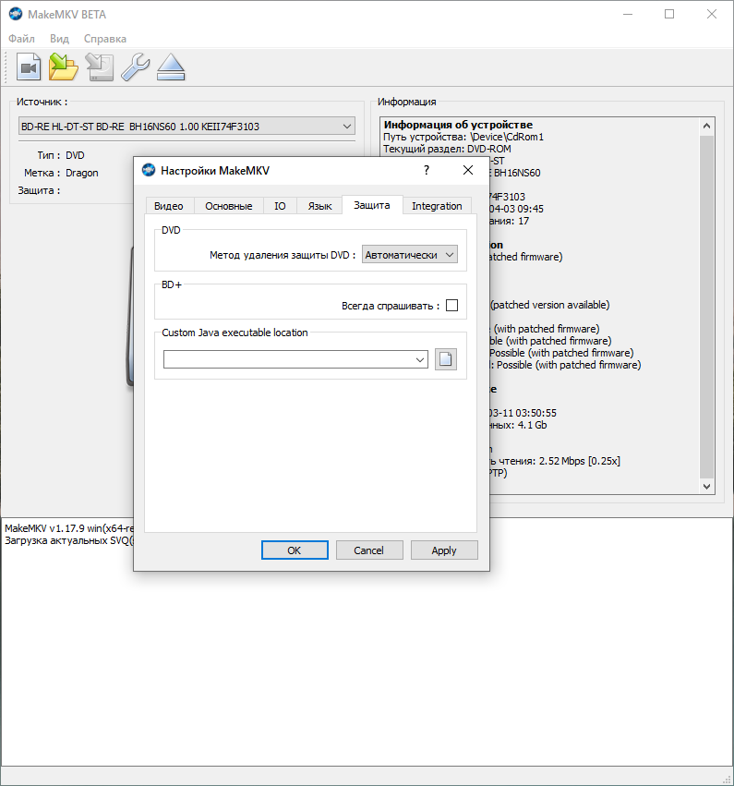Viewport: 734px width, 786px height.
Task: Toggle the Всегда спрашивать checkbox
Action: tap(451, 306)
